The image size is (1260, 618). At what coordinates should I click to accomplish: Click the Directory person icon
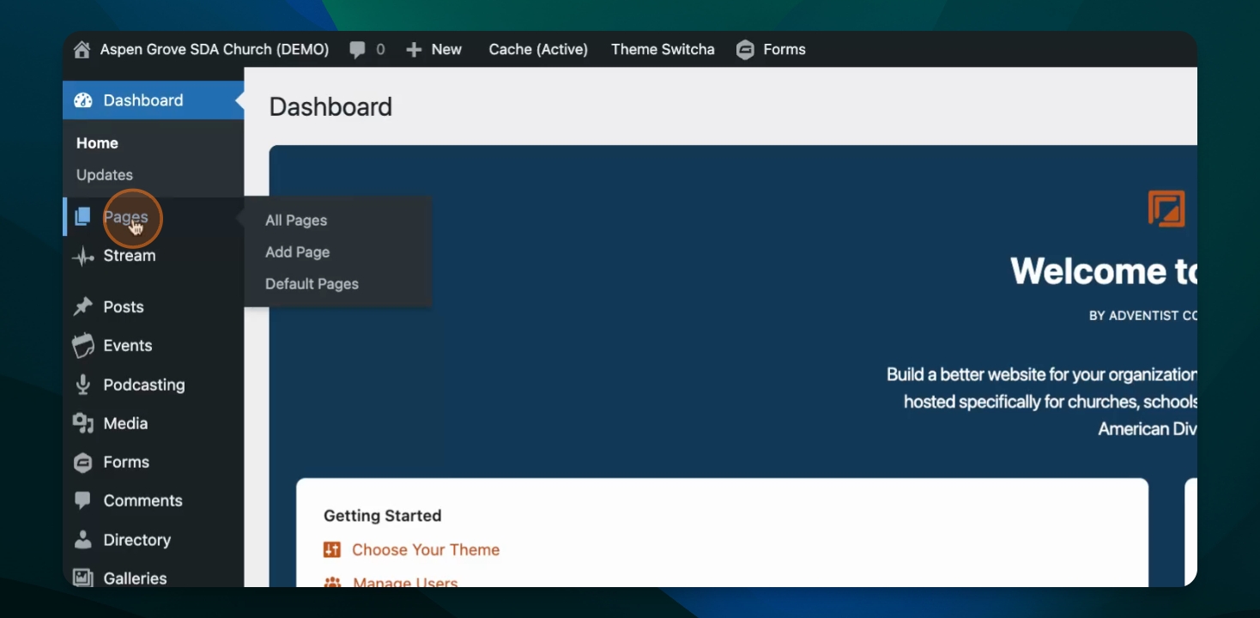[x=82, y=540]
